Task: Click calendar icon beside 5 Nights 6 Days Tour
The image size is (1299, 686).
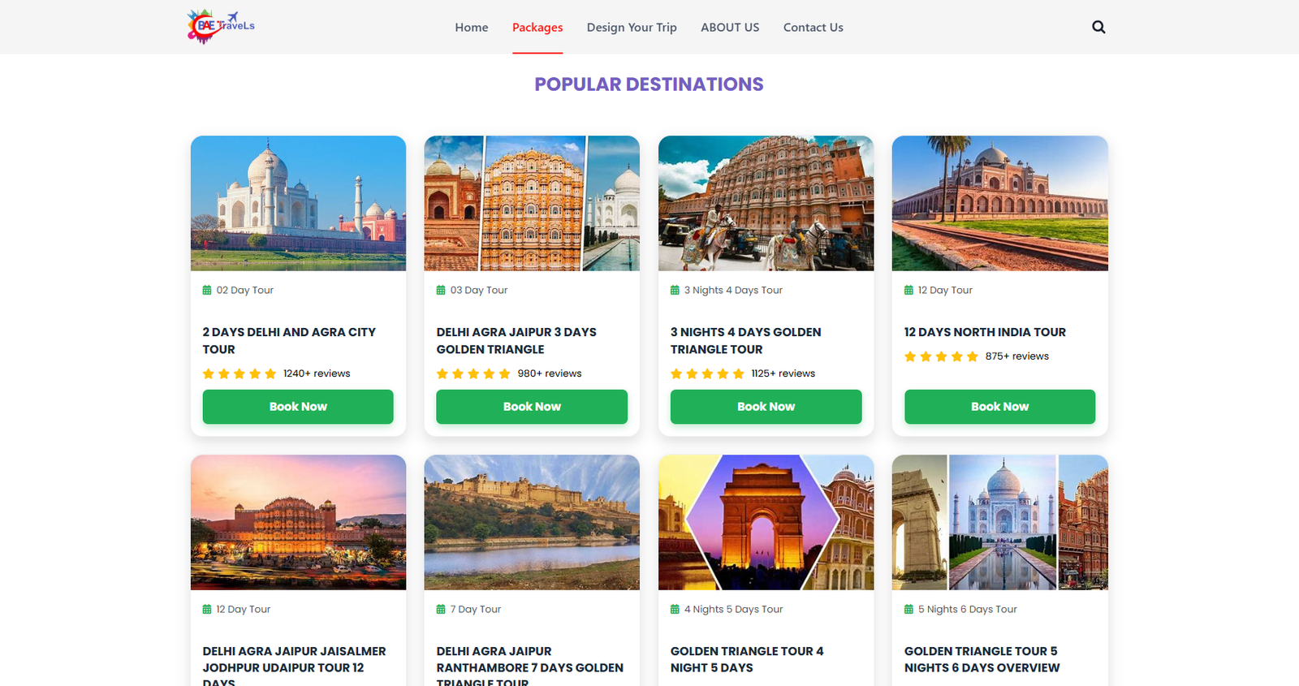Action: [x=908, y=609]
